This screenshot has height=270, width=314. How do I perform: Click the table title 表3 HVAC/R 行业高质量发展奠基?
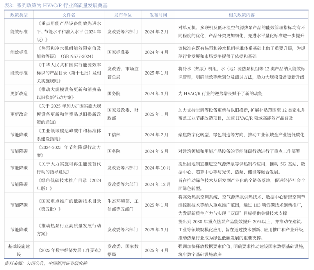[x=56, y=5]
